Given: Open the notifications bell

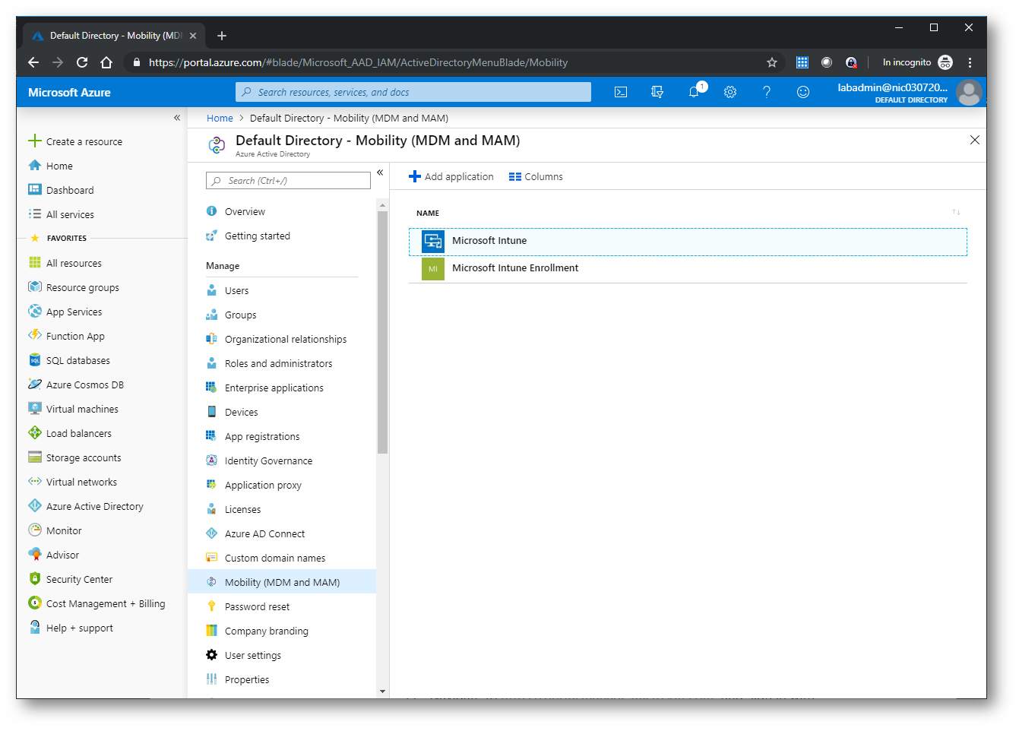Looking at the screenshot, I should [694, 92].
